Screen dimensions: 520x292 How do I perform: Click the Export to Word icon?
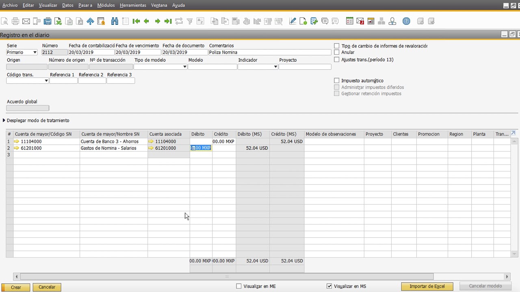click(x=69, y=21)
